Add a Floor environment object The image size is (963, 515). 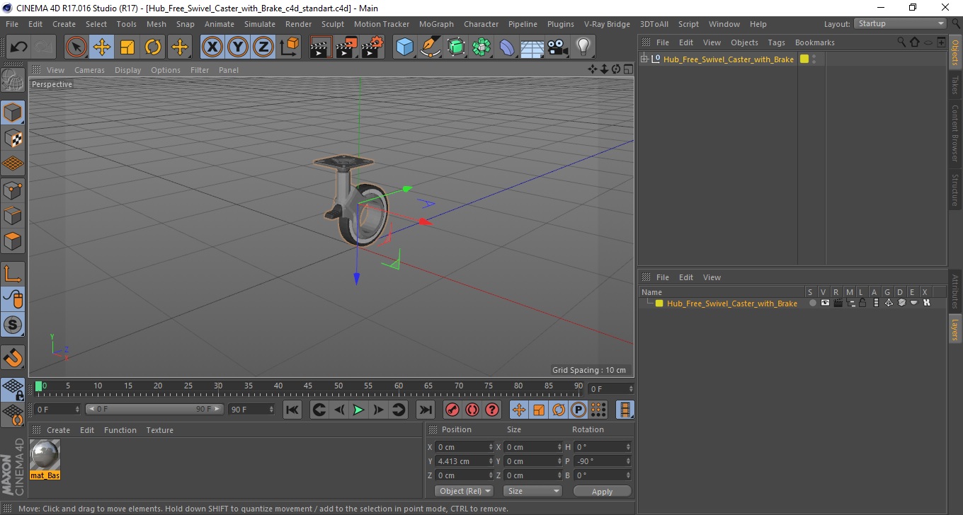coord(532,47)
